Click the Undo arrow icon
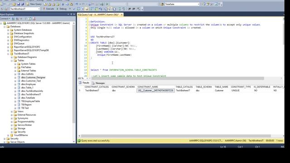Image resolution: width=290 pixels, height=163 pixels. coord(77,4)
